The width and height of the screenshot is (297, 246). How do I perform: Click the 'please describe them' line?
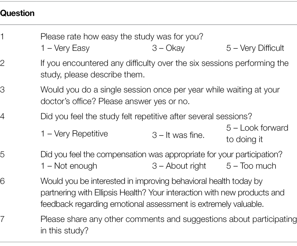(92, 75)
